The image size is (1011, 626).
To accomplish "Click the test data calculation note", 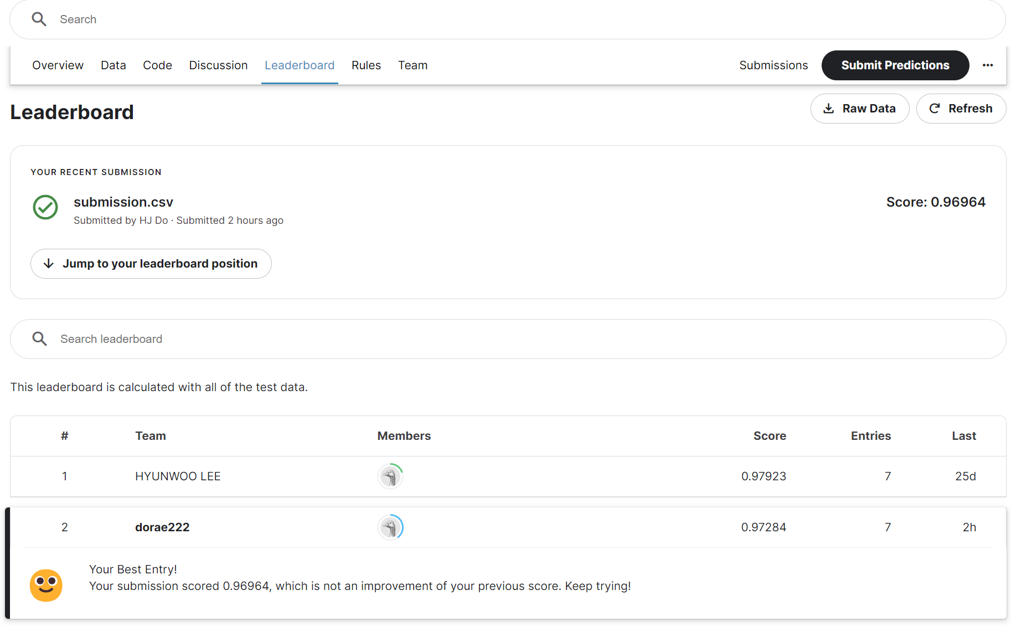I will [159, 387].
